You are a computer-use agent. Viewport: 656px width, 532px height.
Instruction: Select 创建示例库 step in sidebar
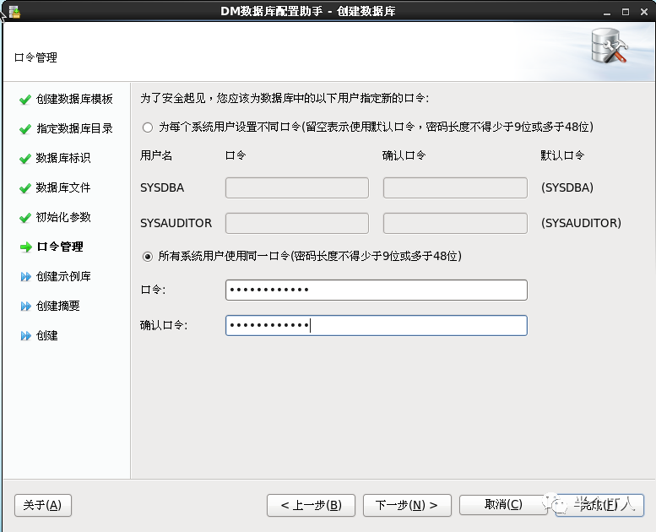pyautogui.click(x=63, y=277)
